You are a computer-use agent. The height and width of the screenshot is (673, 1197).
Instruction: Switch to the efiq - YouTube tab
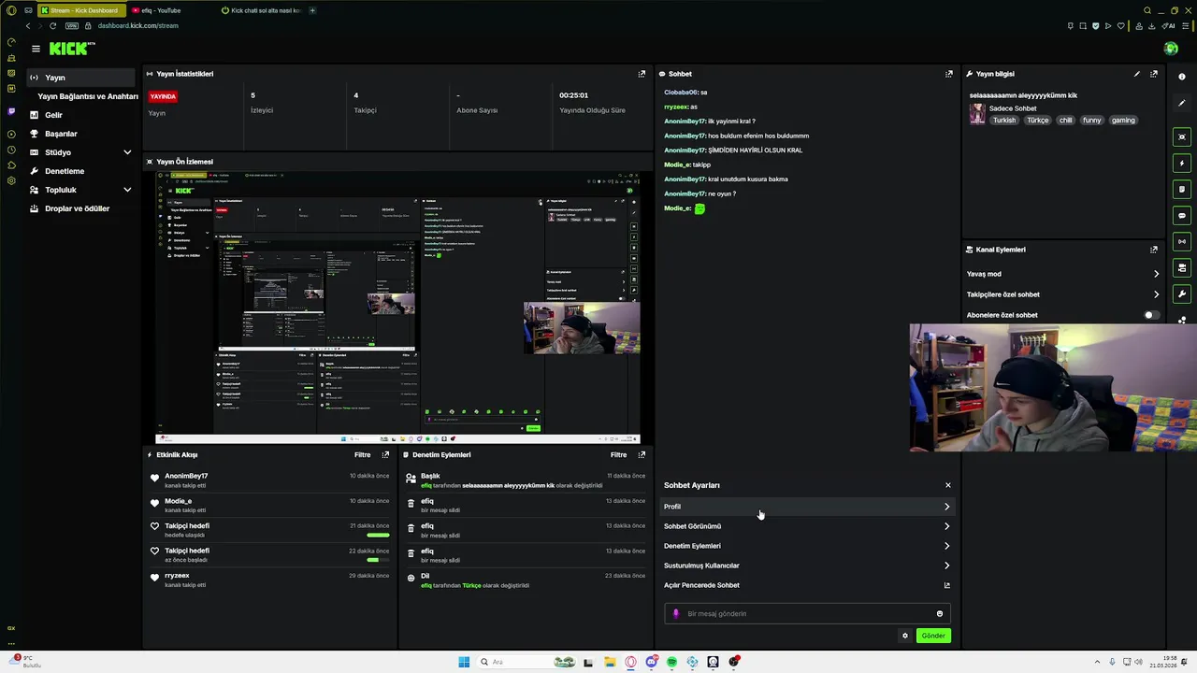pyautogui.click(x=171, y=10)
